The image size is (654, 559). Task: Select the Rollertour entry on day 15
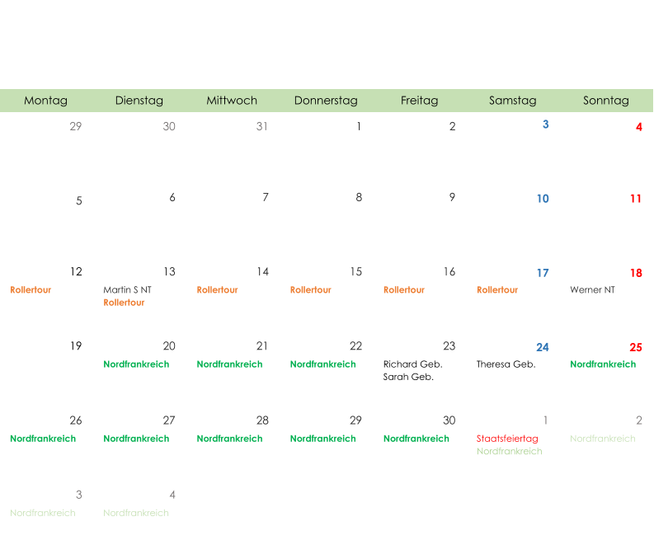click(x=311, y=289)
